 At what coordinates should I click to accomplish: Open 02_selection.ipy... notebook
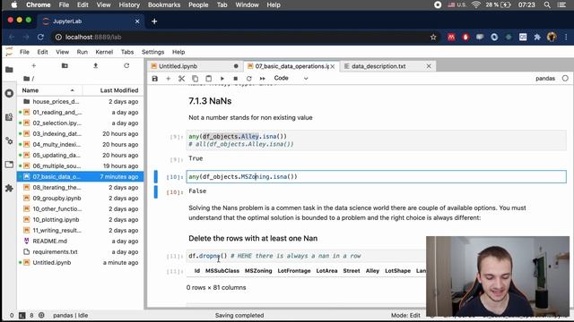pyautogui.click(x=80, y=123)
